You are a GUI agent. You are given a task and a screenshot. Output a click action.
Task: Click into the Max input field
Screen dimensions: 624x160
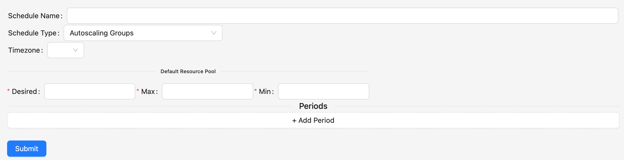(207, 91)
